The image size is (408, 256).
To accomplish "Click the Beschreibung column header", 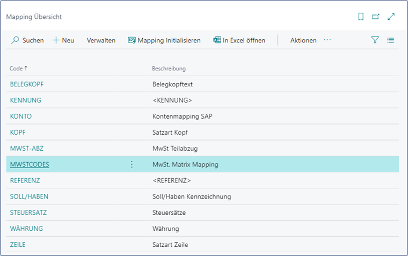I will (169, 69).
